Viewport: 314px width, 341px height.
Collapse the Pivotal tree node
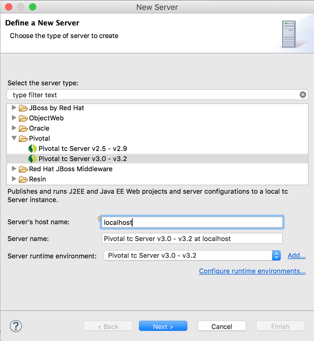[14, 138]
